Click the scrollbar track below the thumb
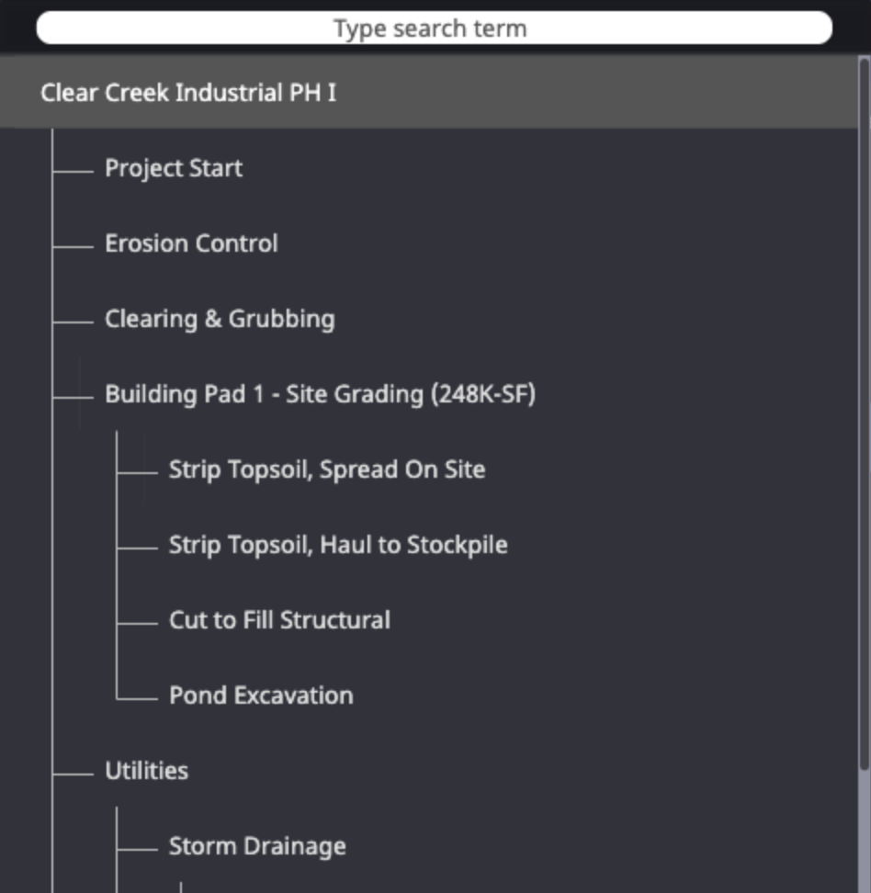Viewport: 871px width, 893px height. tap(865, 831)
